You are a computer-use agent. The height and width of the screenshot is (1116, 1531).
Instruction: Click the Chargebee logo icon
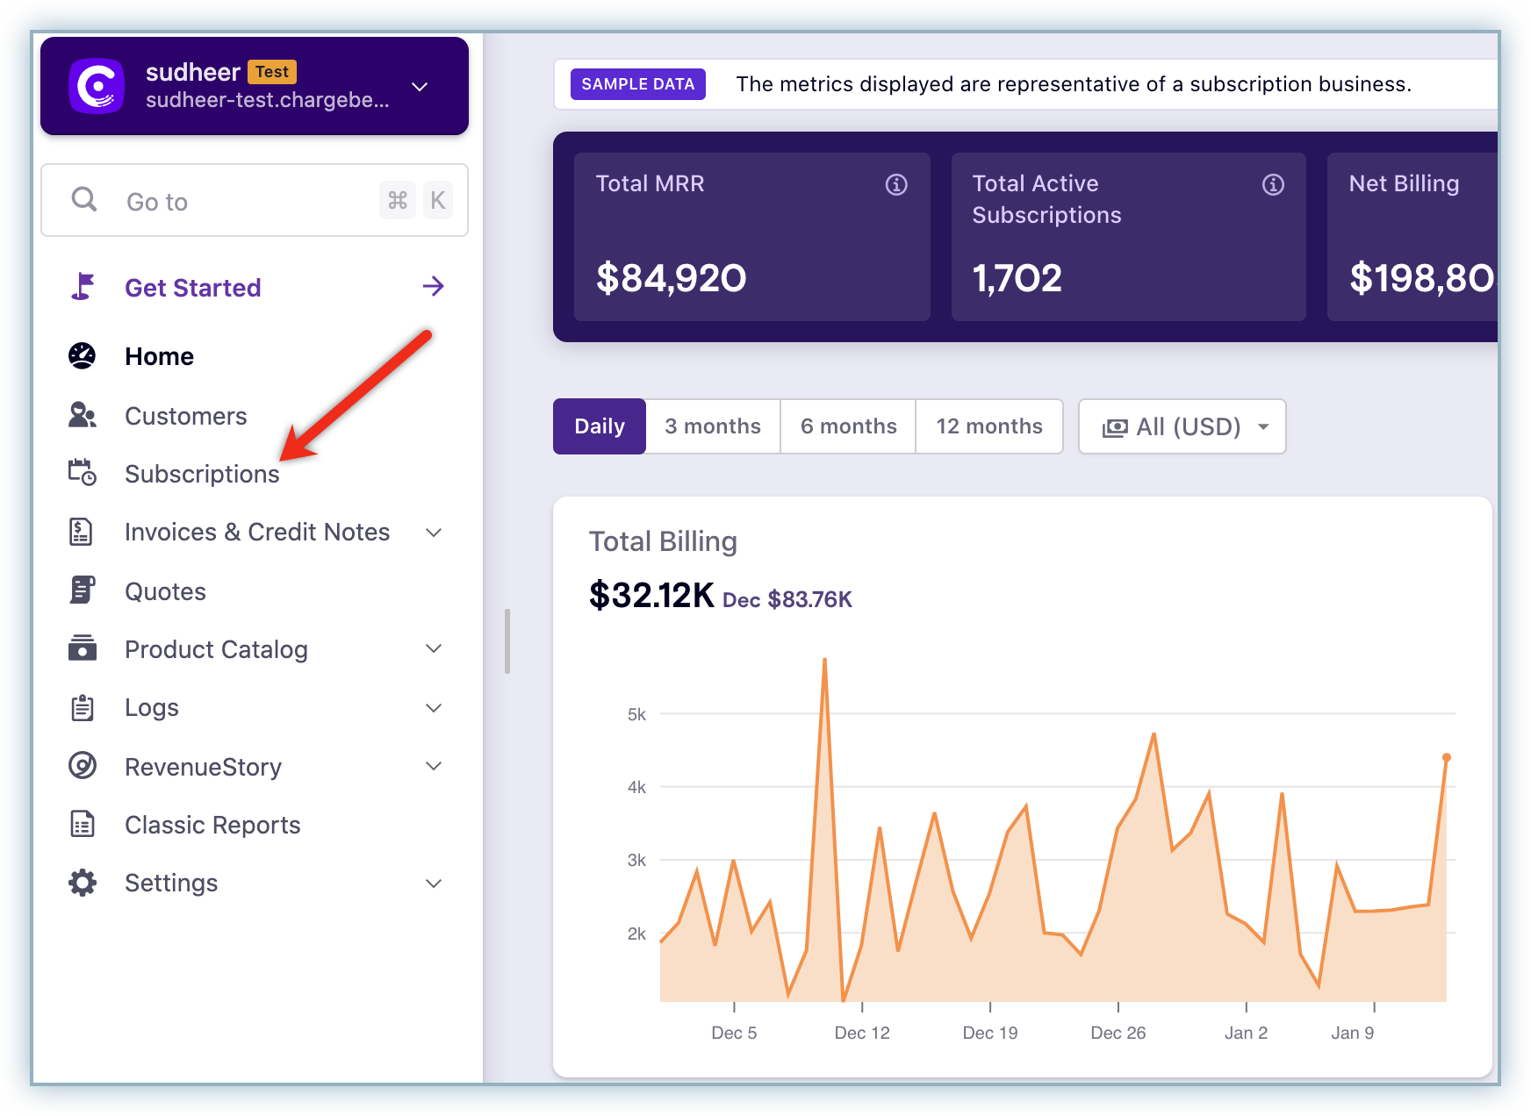(97, 86)
